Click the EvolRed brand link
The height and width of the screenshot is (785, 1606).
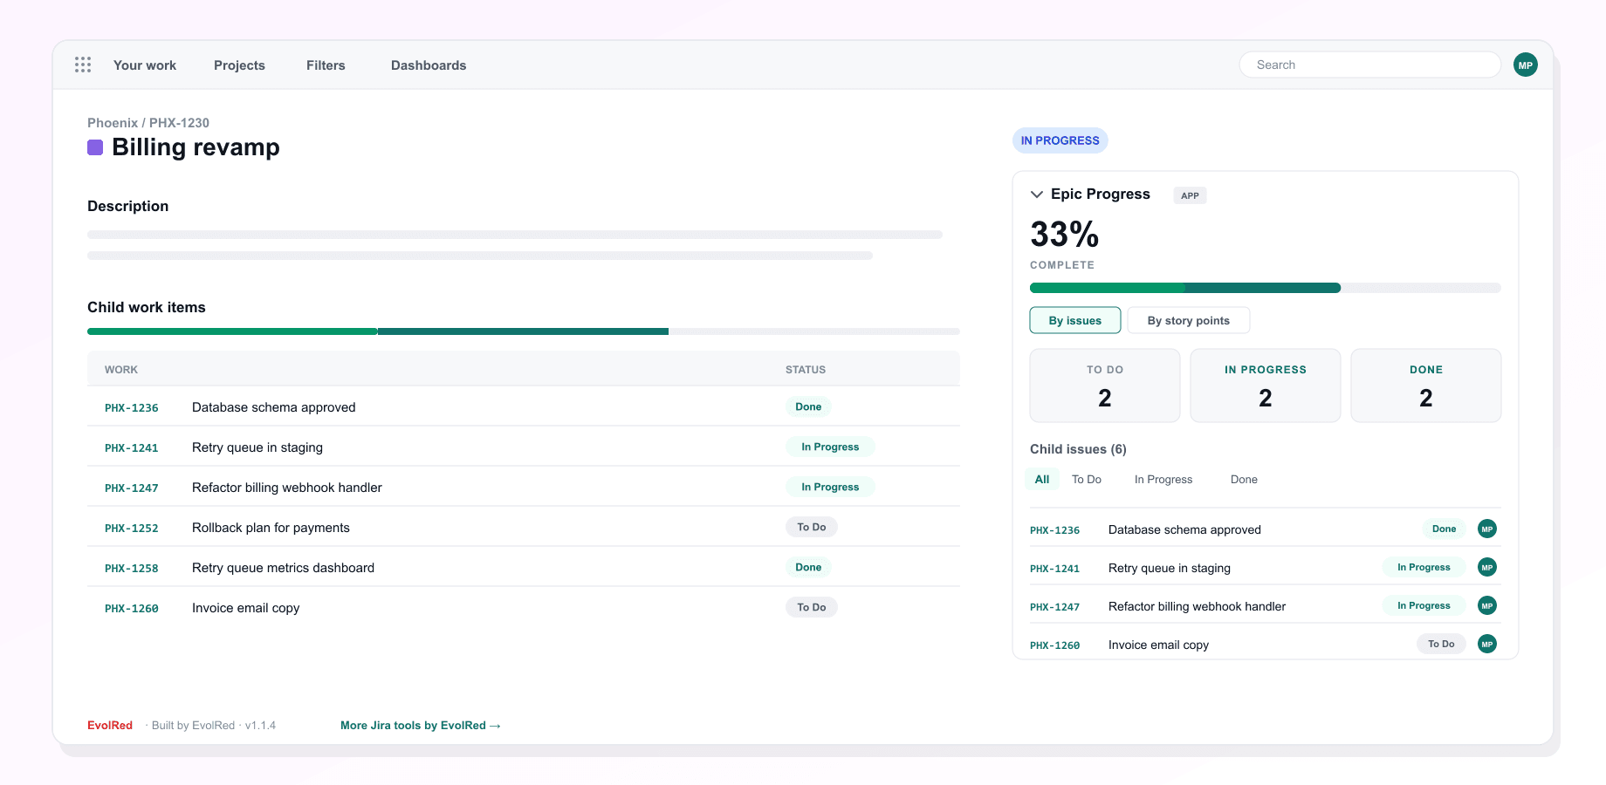pyautogui.click(x=110, y=725)
